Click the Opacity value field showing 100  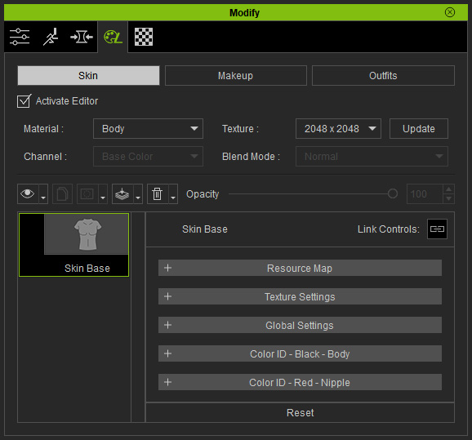tap(425, 193)
